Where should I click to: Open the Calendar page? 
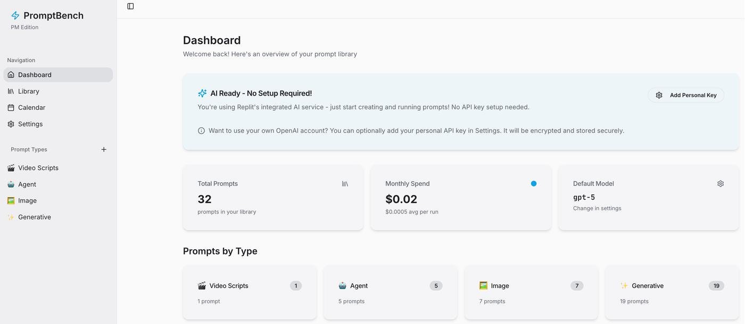tap(31, 108)
